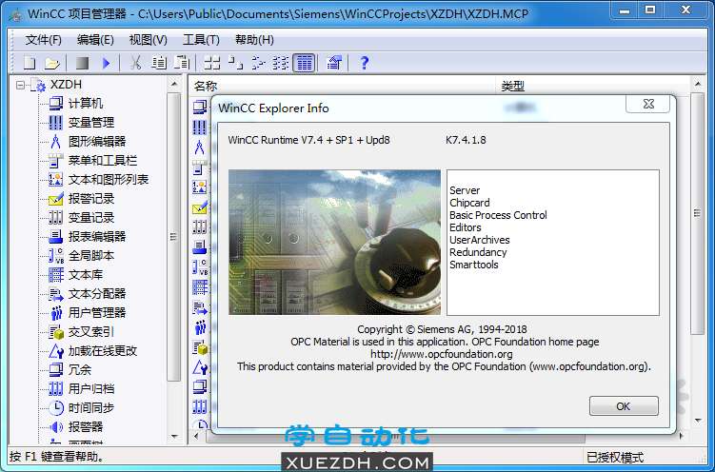Viewport: 715px width, 472px height.
Task: Click tree panel scroll up arrow
Action: pyautogui.click(x=173, y=85)
